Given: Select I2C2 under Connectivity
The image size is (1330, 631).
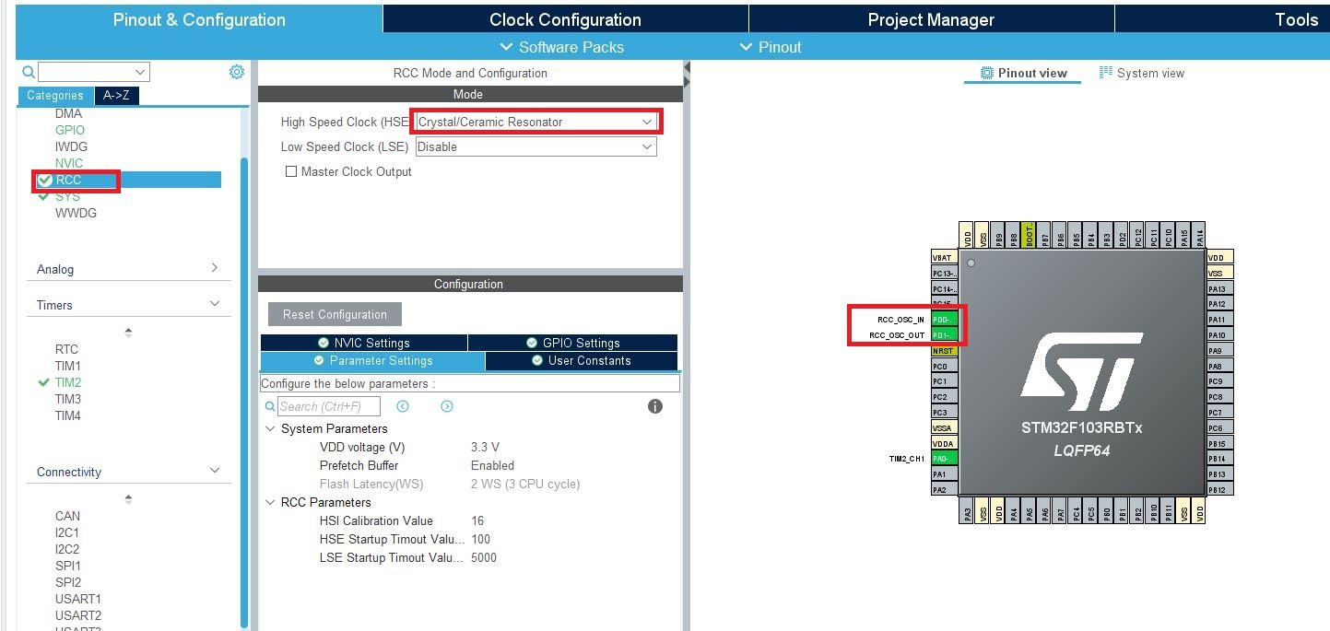Looking at the screenshot, I should coord(67,549).
